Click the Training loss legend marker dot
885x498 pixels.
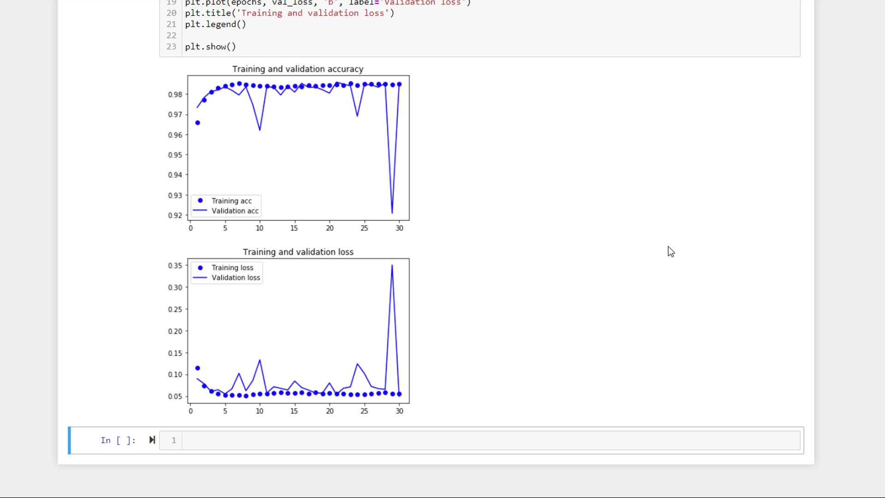(x=200, y=267)
